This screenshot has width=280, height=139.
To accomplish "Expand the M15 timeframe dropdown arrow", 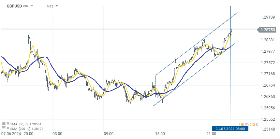I will [57, 6].
